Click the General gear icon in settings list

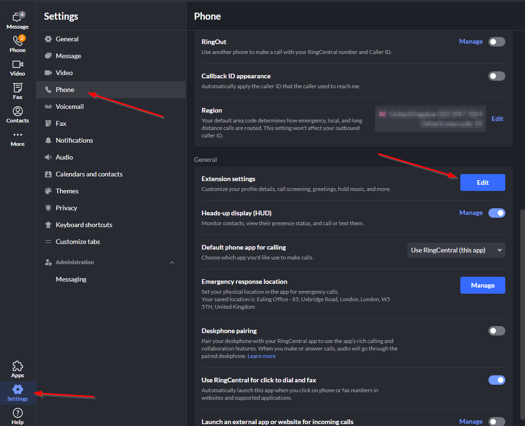(48, 39)
